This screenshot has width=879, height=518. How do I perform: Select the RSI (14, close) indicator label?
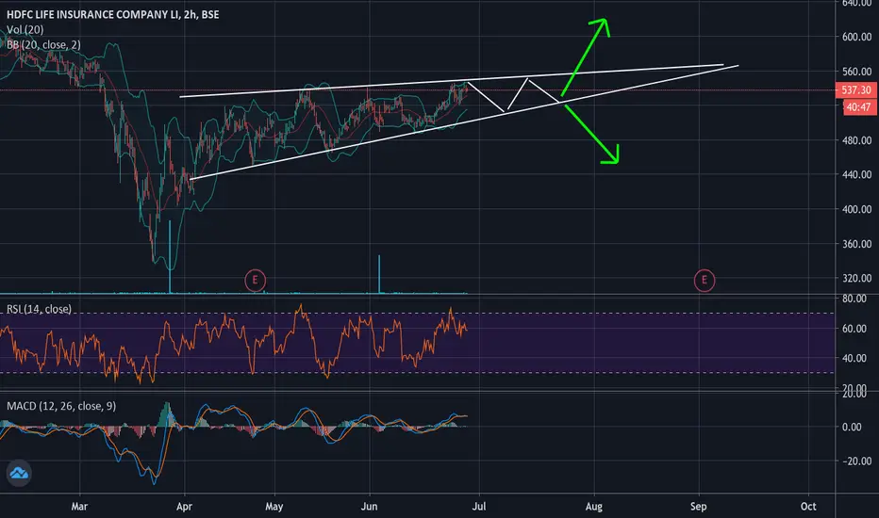click(39, 309)
